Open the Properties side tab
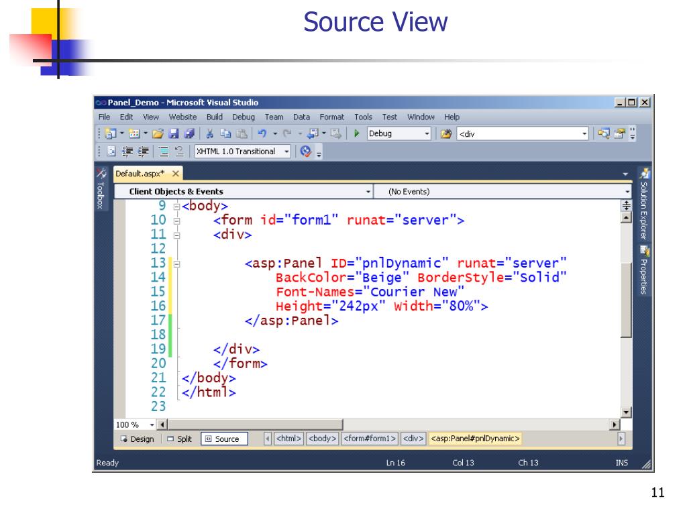The image size is (687, 515). tap(643, 270)
